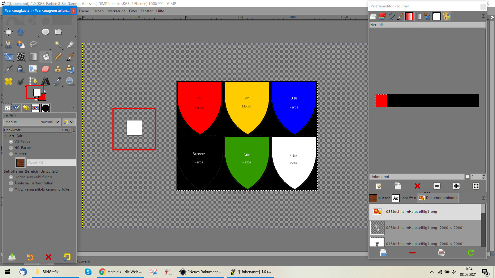Select the Foreground Select tool

(x=21, y=44)
